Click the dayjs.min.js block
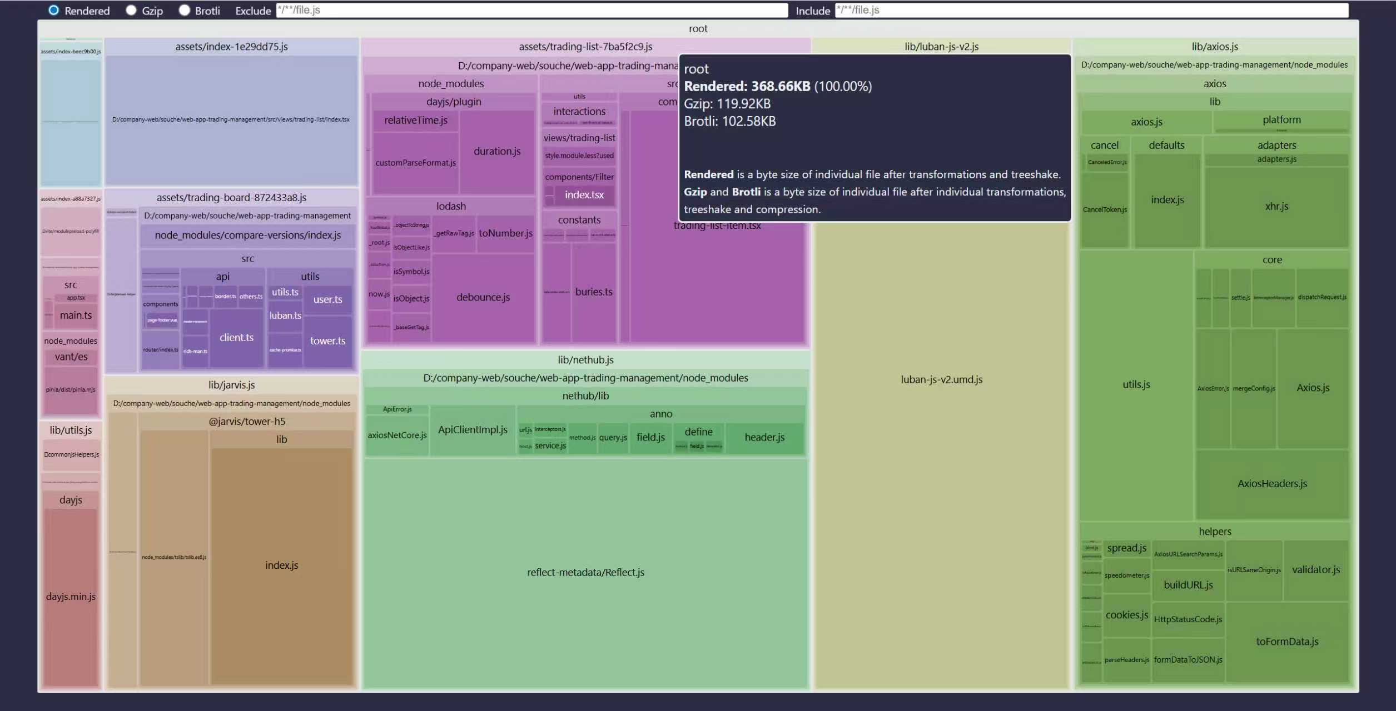The height and width of the screenshot is (711, 1396). 71,597
